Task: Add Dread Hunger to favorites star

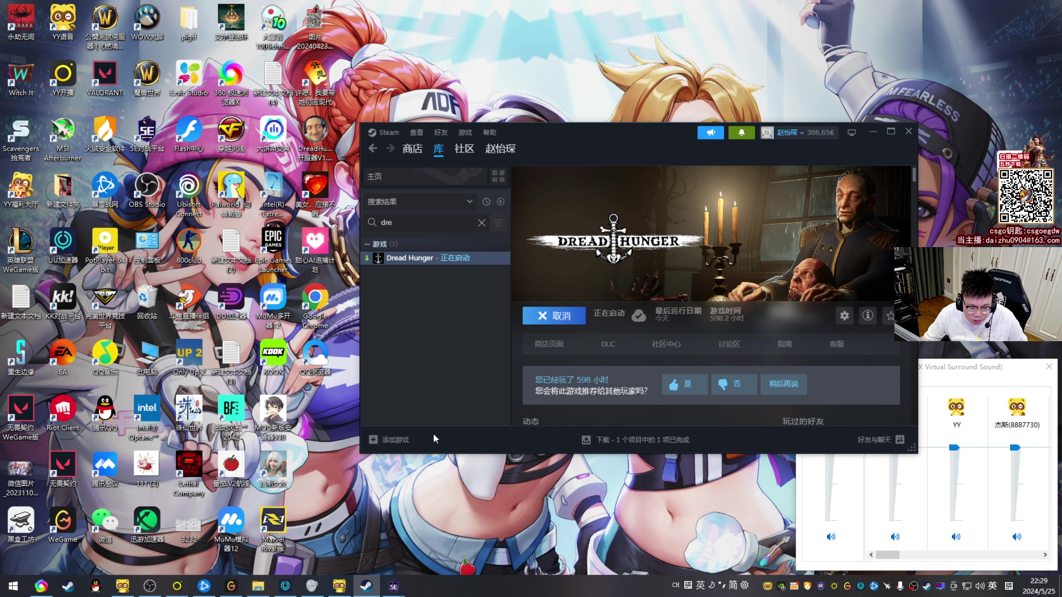Action: pos(890,316)
